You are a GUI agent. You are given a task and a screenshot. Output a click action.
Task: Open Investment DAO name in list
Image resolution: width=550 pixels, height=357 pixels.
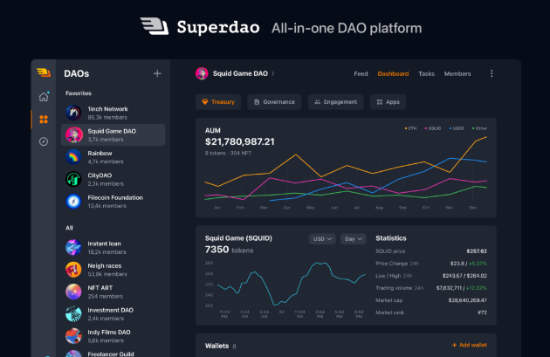[x=111, y=310]
